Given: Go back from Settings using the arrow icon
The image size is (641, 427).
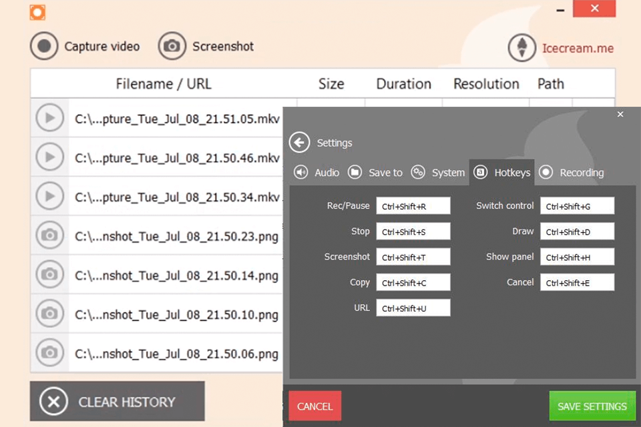Looking at the screenshot, I should 300,142.
